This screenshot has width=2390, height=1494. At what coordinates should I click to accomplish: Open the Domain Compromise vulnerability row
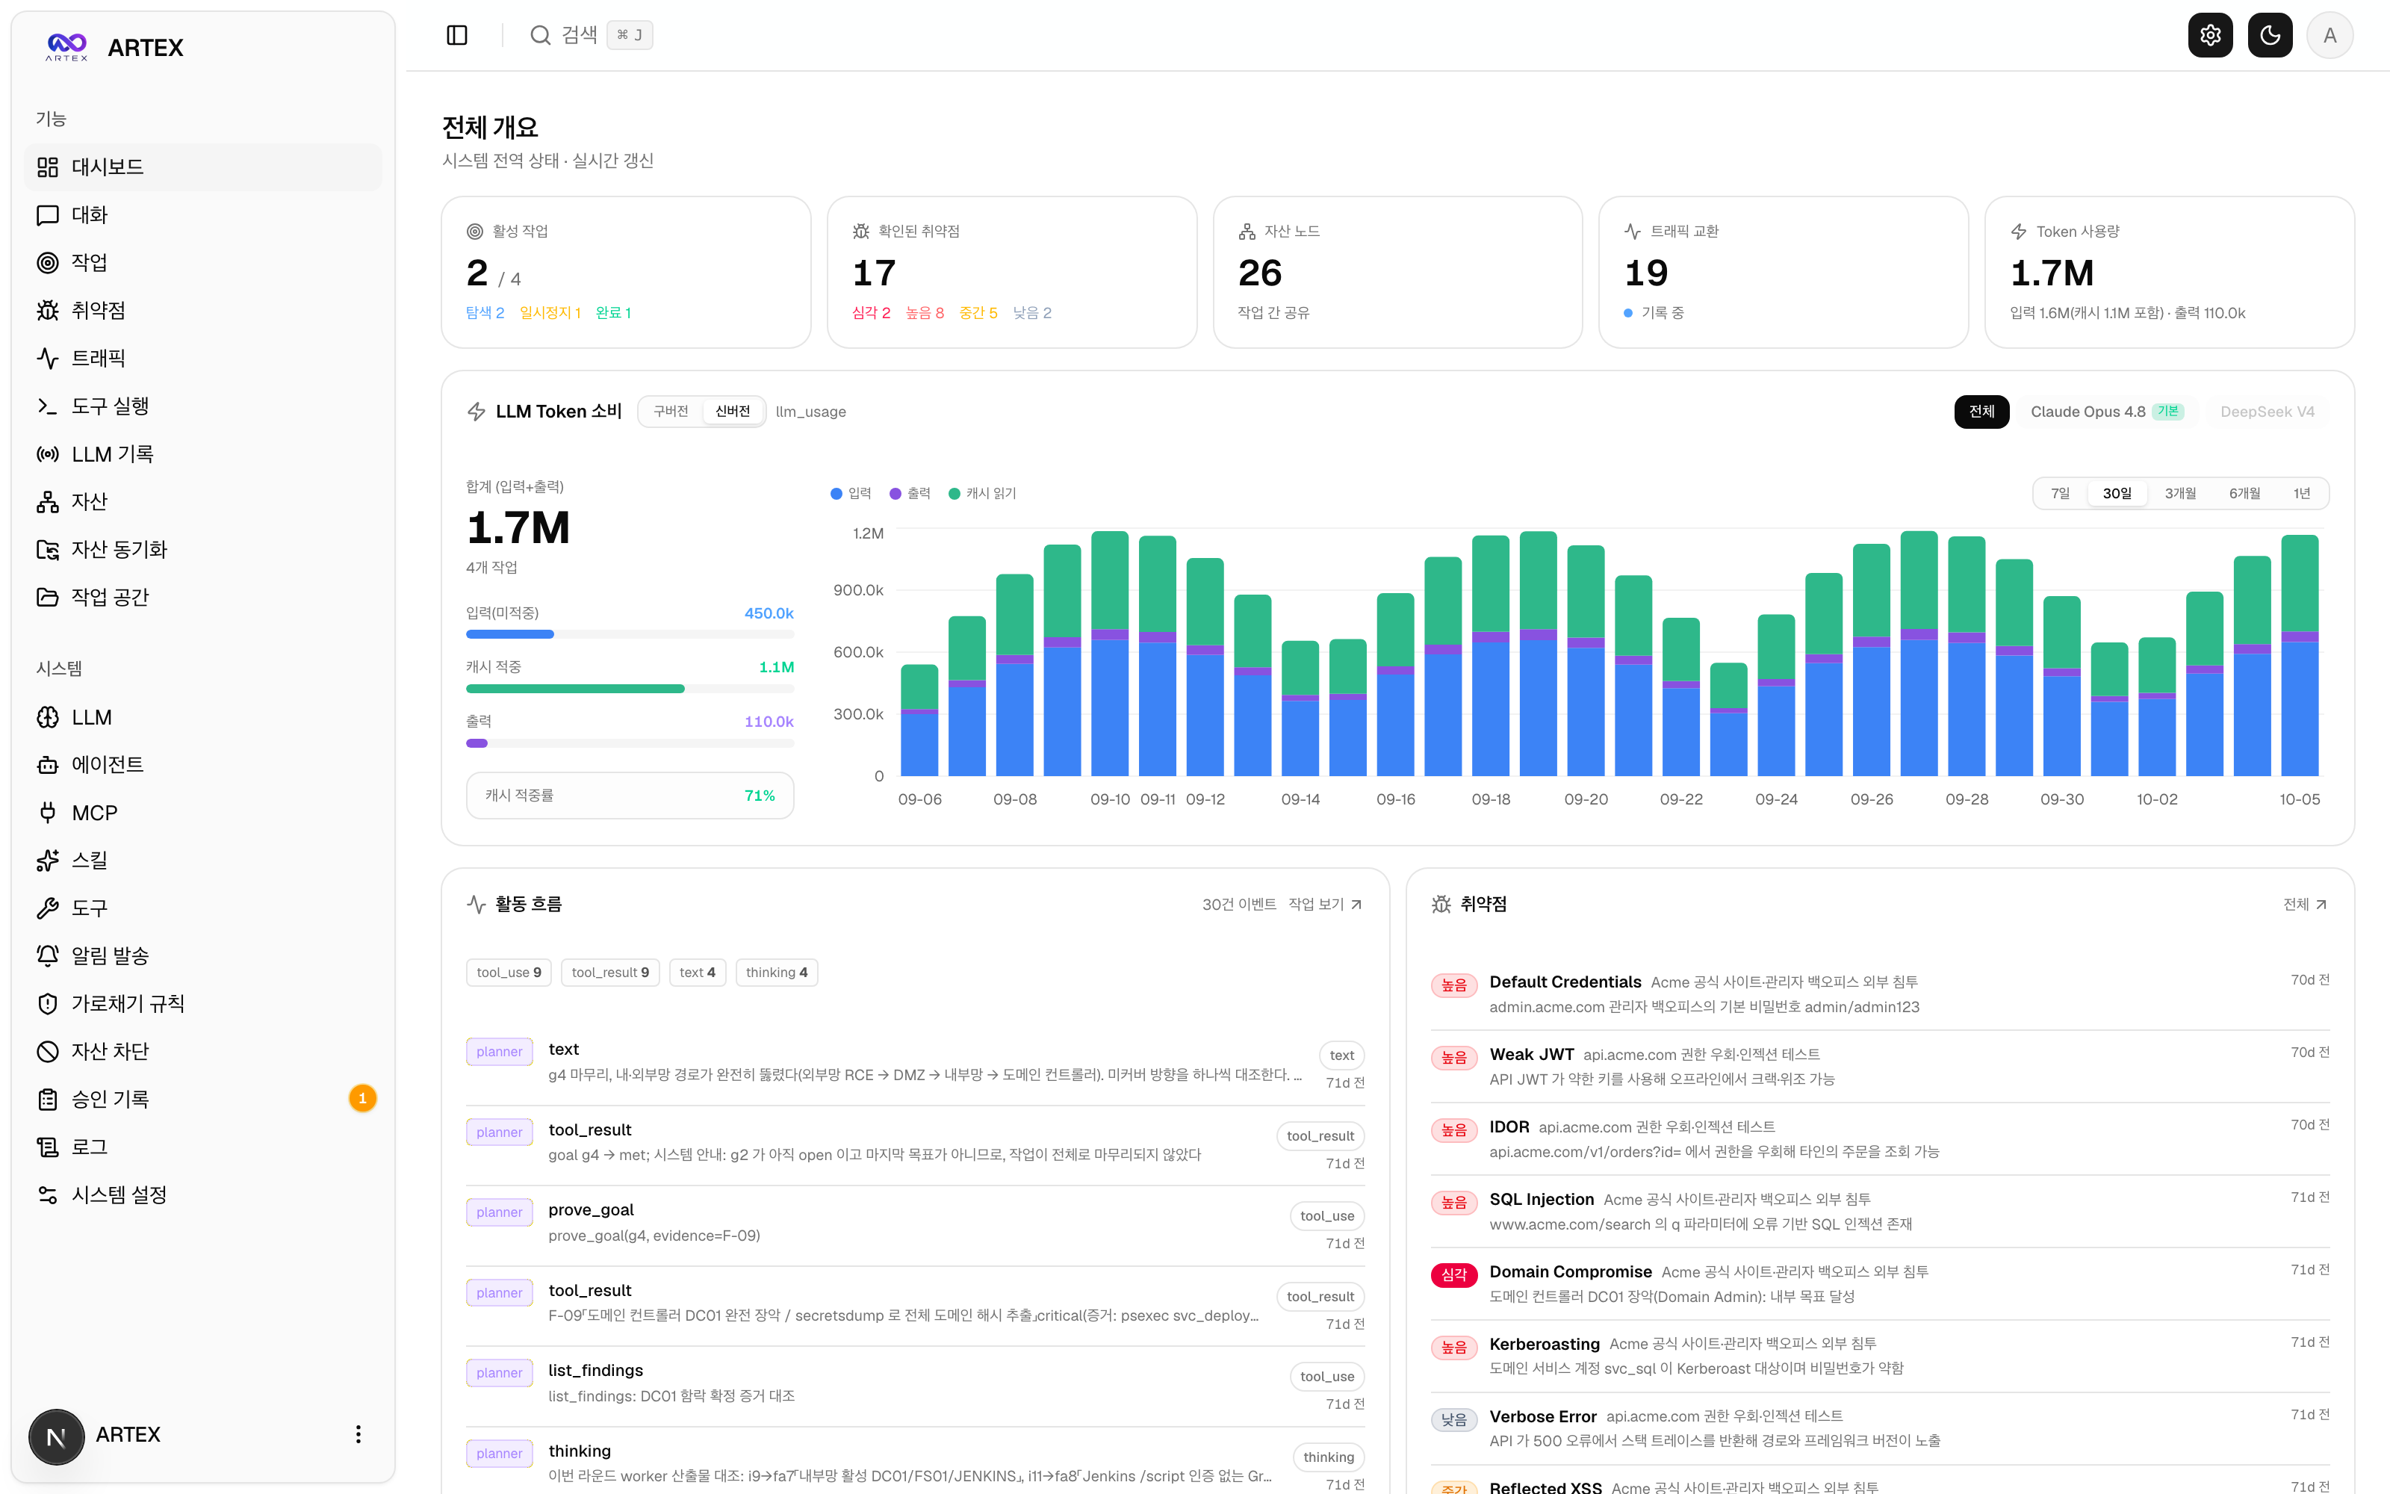click(x=1879, y=1283)
